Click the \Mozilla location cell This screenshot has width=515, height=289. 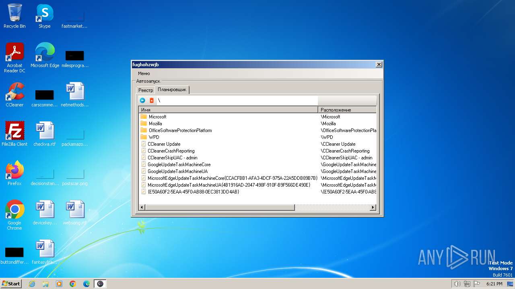[328, 124]
